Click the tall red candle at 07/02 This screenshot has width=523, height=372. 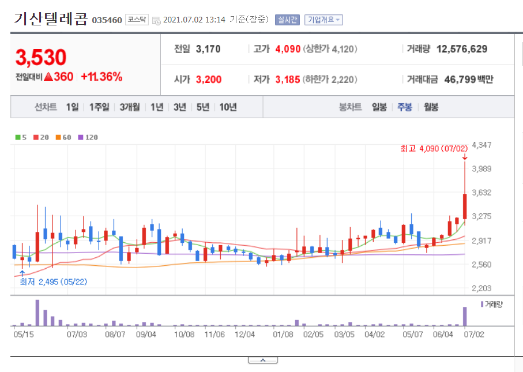[x=465, y=206]
